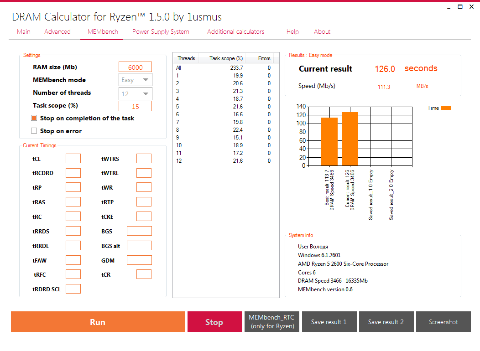
Task: Click Save result 1 button
Action: click(x=329, y=322)
